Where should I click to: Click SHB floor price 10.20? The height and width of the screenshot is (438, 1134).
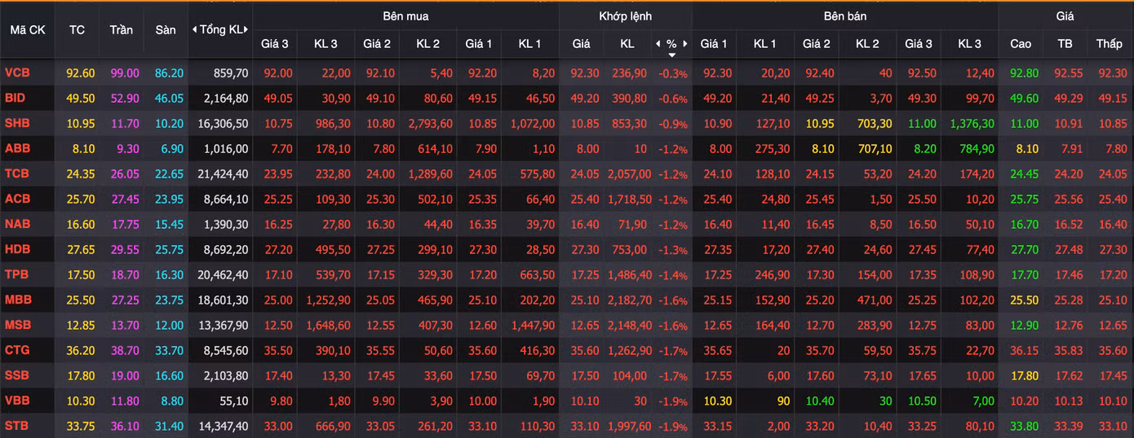169,124
